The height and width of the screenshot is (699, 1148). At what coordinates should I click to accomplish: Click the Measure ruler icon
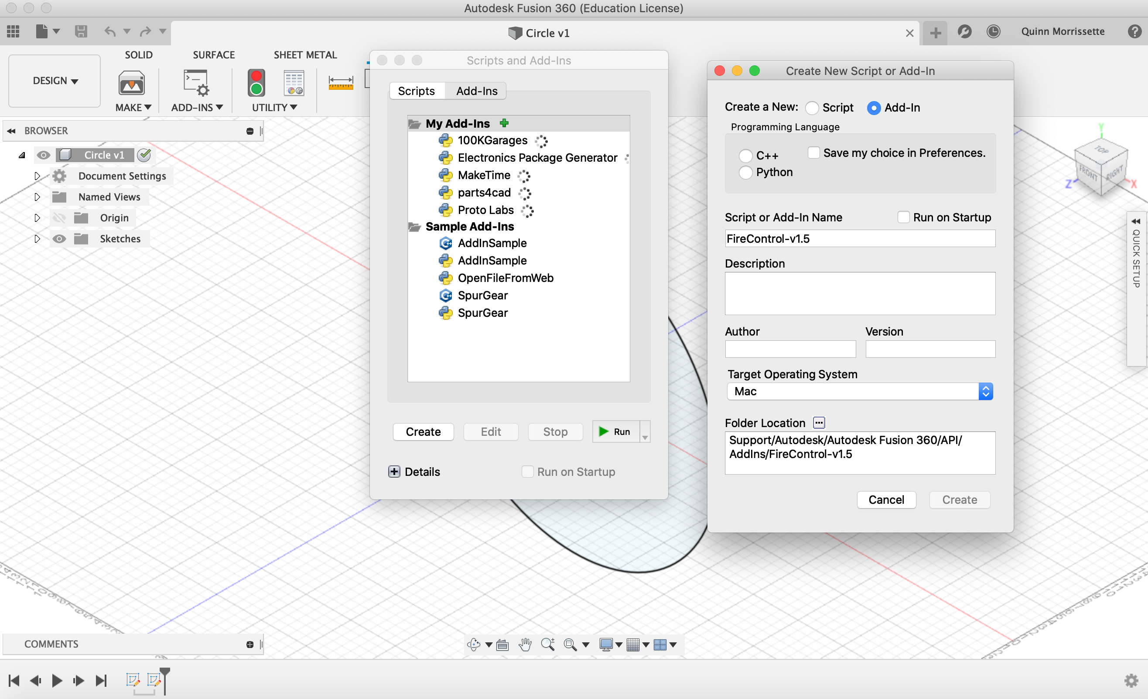click(341, 83)
